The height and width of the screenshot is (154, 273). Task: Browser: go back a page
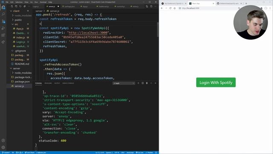pos(162,8)
